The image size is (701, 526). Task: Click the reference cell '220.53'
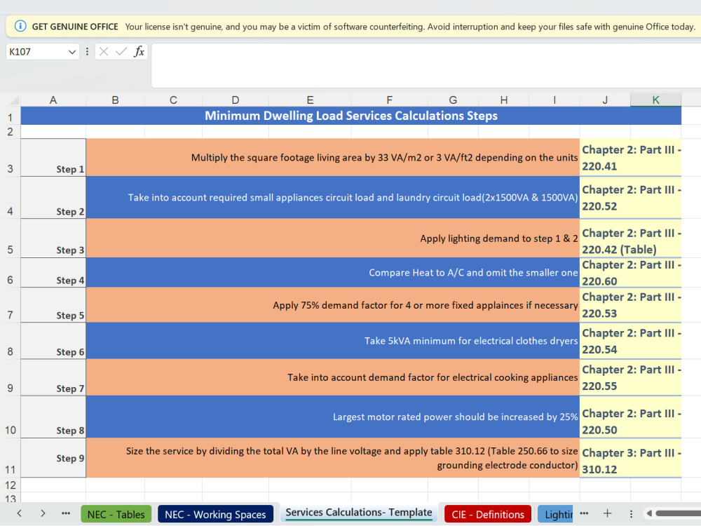[x=630, y=304]
